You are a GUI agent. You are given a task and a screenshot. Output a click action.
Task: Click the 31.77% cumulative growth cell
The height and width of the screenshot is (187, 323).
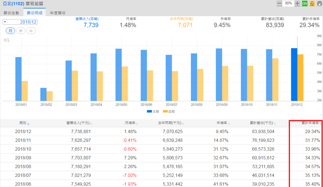pyautogui.click(x=313, y=140)
